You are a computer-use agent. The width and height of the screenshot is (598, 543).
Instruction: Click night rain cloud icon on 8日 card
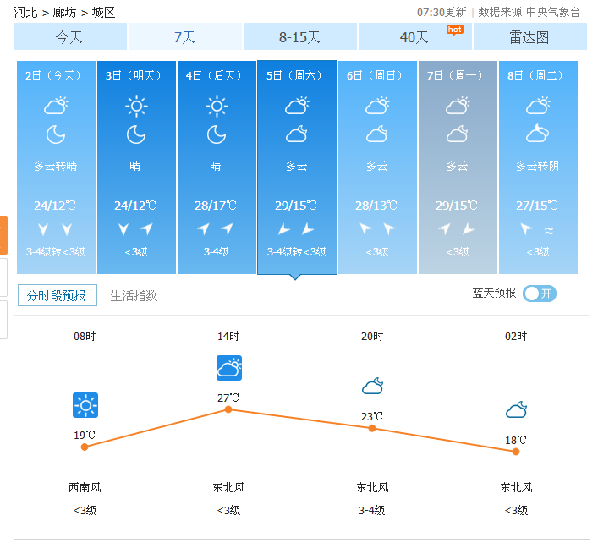[x=538, y=134]
